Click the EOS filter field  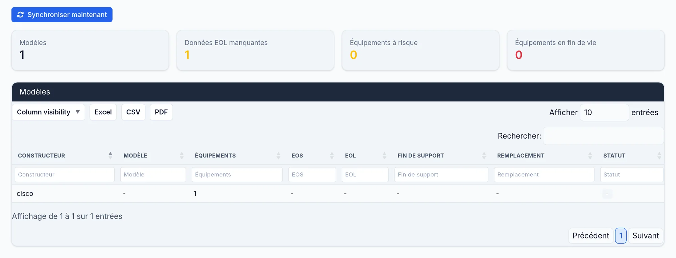[312, 175]
